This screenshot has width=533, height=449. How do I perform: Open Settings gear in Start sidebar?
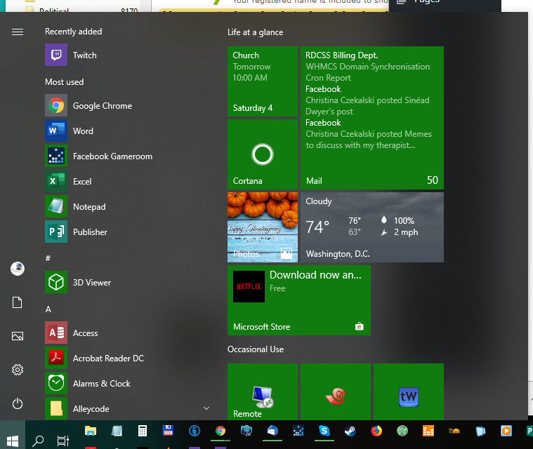click(18, 370)
